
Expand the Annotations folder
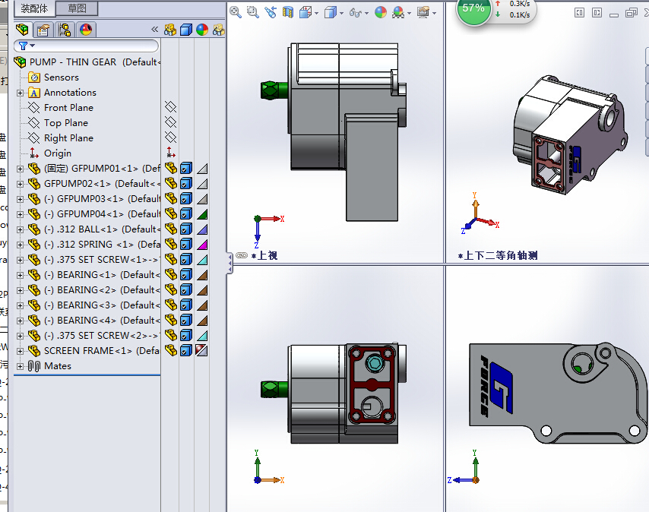[x=20, y=93]
